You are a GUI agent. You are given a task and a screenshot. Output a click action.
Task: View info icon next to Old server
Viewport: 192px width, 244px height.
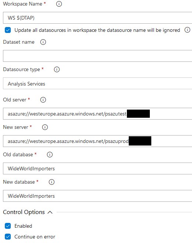point(43,100)
